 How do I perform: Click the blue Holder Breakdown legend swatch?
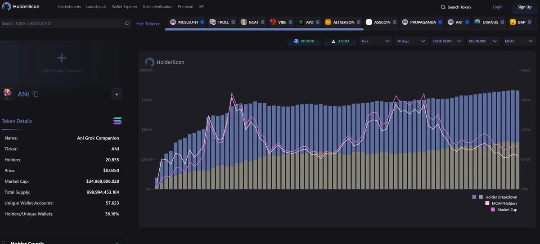point(474,197)
